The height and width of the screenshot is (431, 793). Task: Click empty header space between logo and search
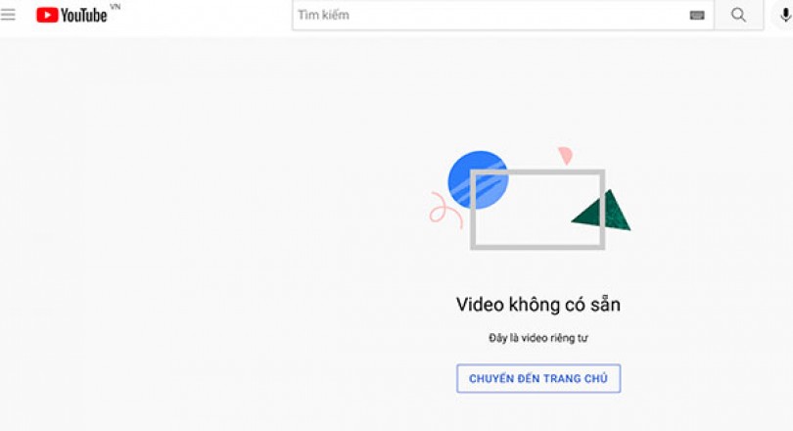(206, 15)
